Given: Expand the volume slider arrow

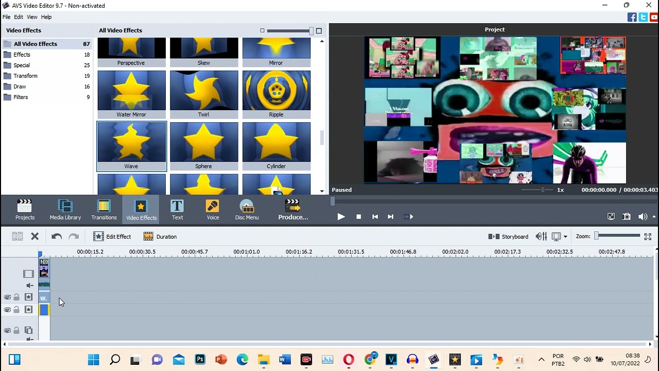Looking at the screenshot, I should point(654,217).
